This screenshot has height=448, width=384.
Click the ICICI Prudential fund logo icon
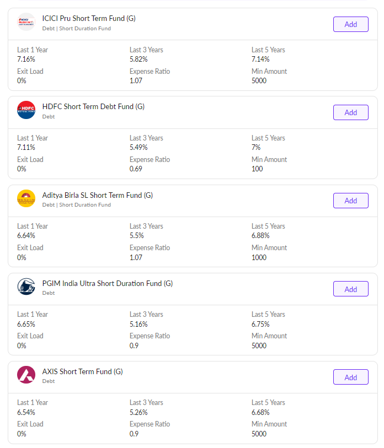tap(26, 22)
